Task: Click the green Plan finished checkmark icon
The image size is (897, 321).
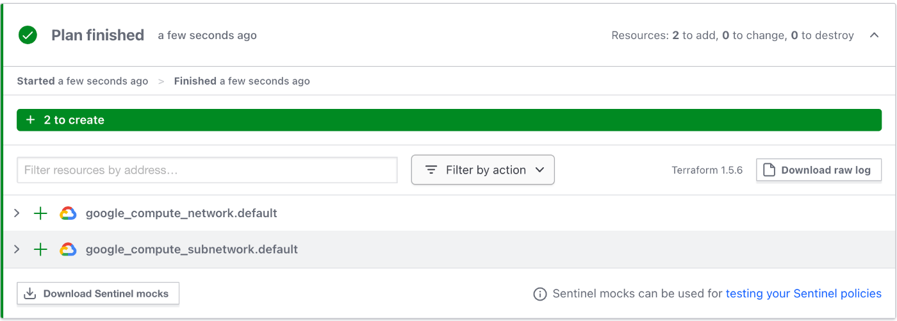Action: coord(28,35)
